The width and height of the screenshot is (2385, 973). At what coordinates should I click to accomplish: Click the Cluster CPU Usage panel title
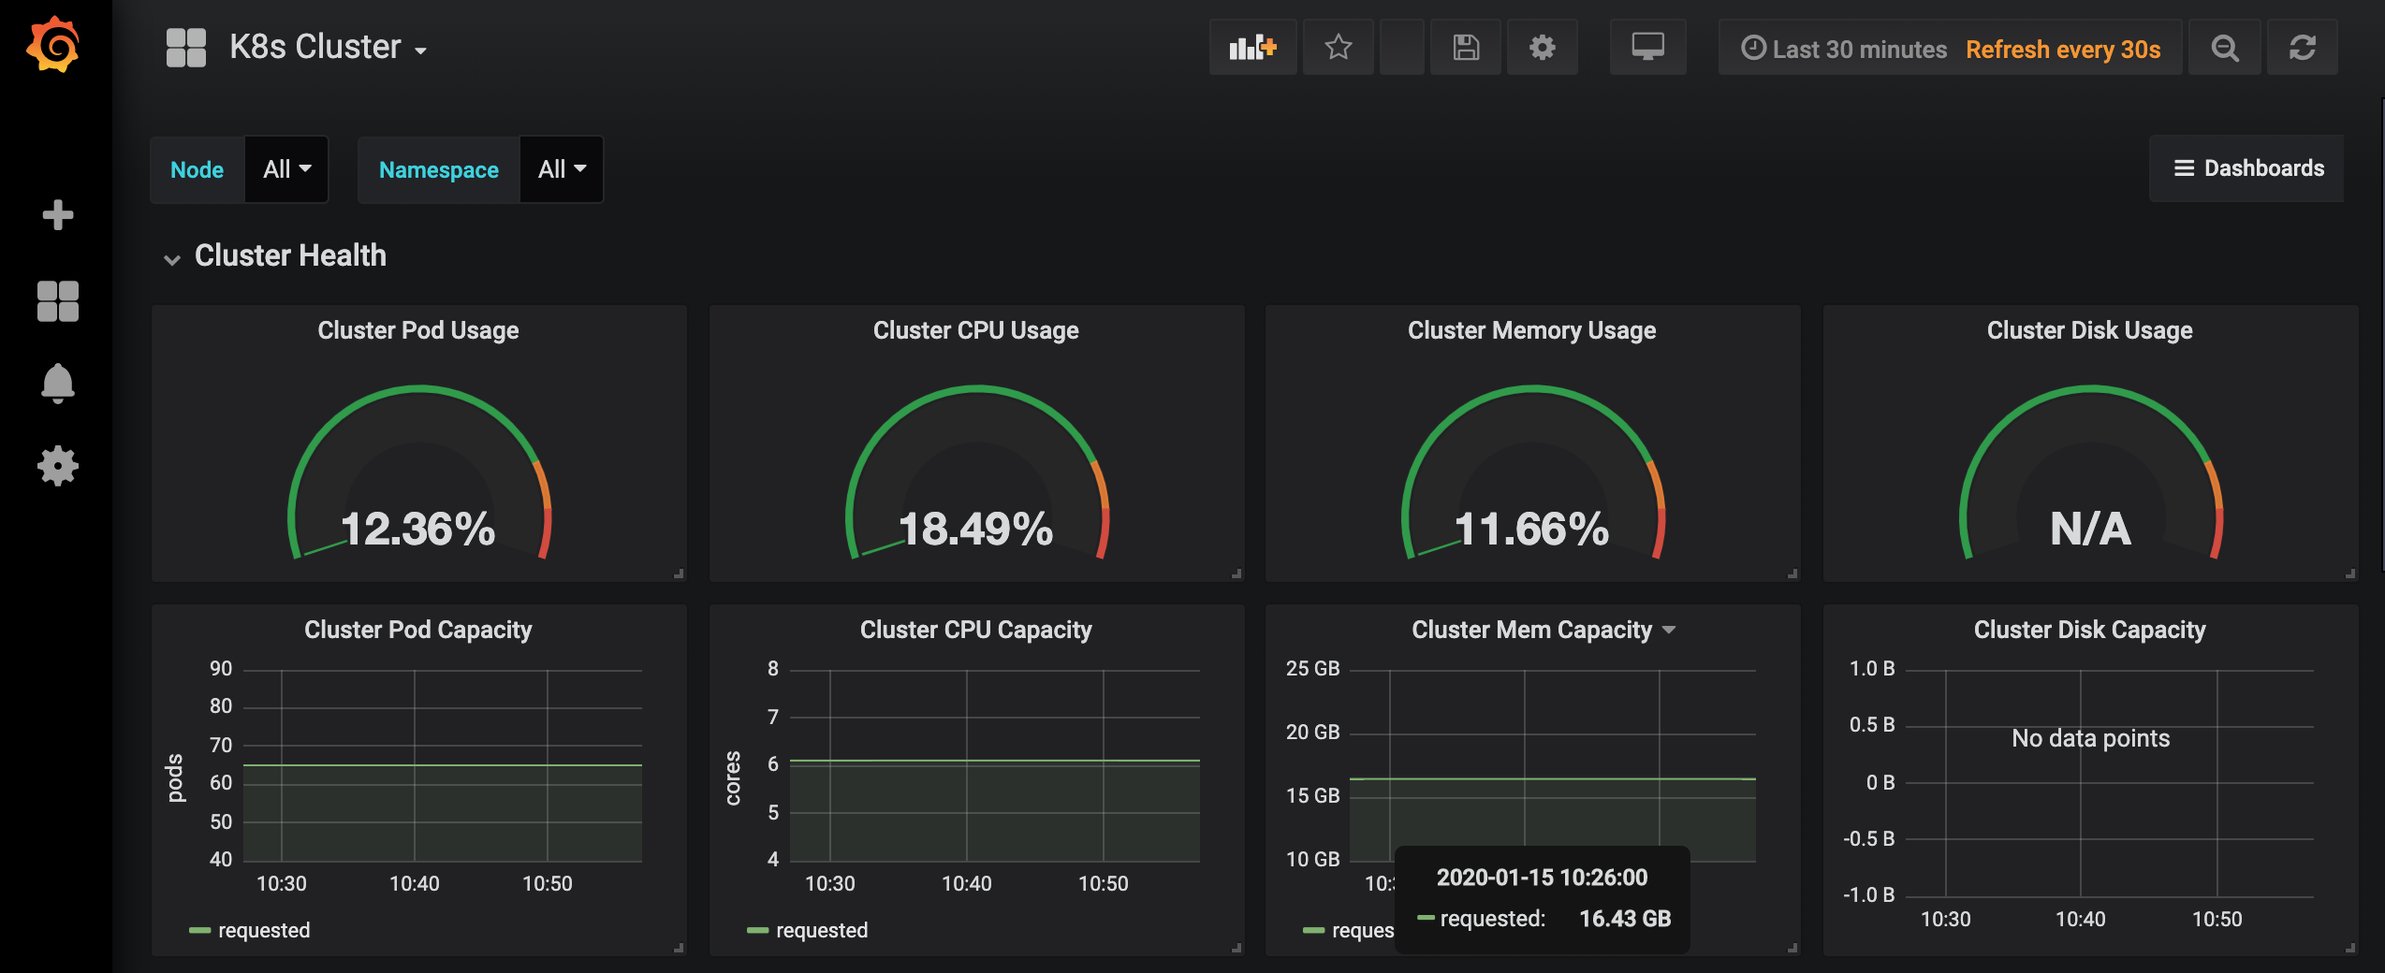[976, 330]
